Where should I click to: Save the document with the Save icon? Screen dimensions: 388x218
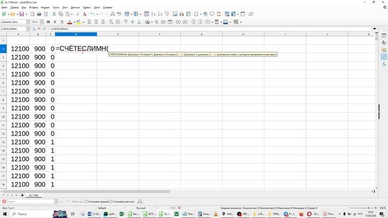click(x=22, y=14)
